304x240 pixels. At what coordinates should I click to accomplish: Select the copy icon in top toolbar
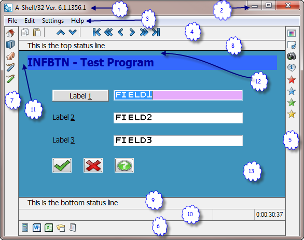coord(25,32)
